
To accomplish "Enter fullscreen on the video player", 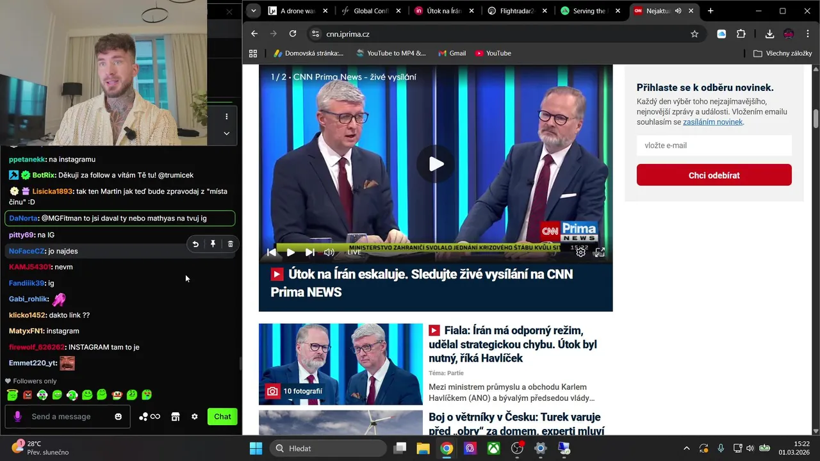I will click(600, 252).
